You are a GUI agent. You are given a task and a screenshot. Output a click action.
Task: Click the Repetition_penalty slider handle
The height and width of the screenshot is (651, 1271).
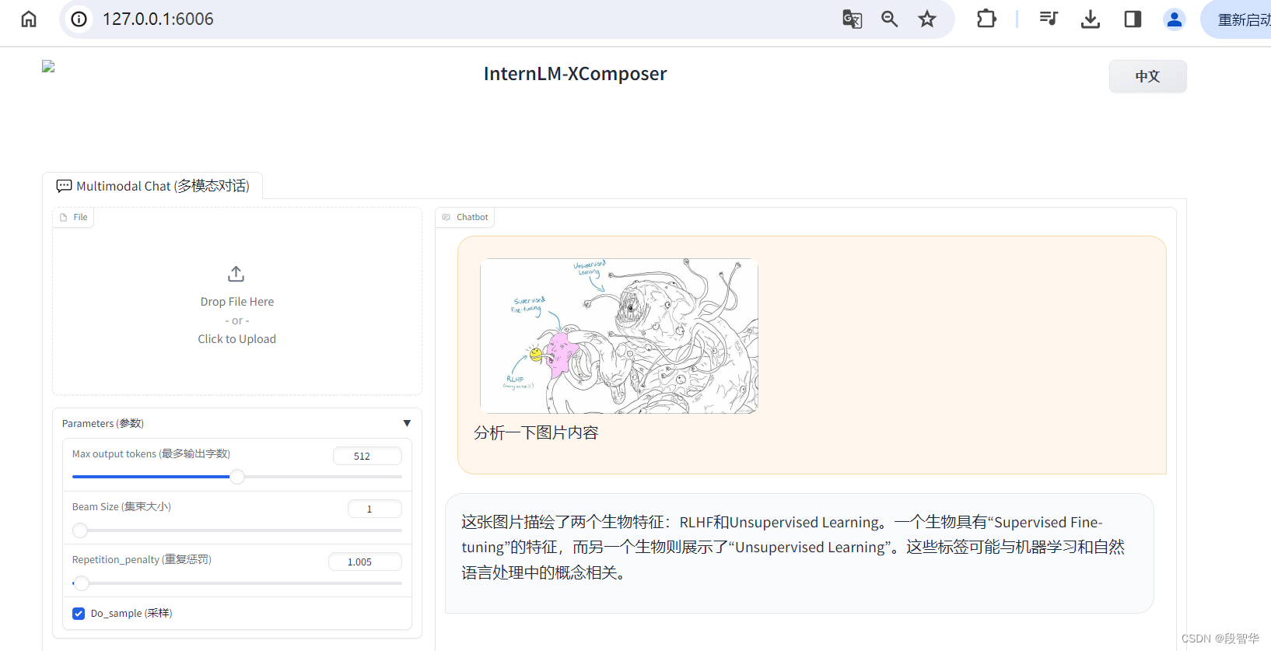[x=82, y=583]
